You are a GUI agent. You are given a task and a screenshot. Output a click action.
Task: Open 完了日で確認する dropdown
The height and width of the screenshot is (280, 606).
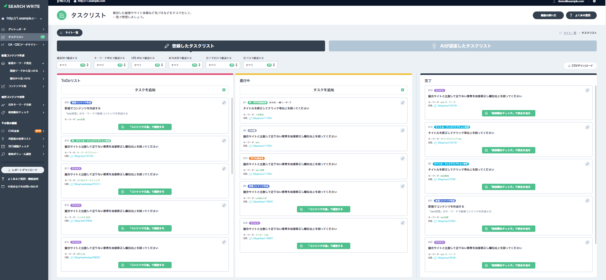coord(260,65)
